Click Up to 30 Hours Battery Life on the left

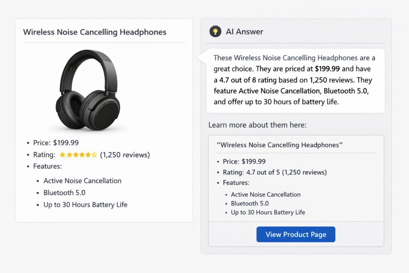85,205
